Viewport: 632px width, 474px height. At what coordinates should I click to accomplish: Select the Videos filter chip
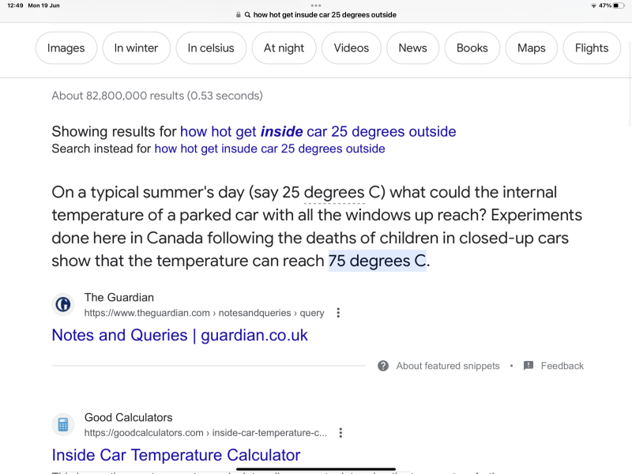point(352,48)
